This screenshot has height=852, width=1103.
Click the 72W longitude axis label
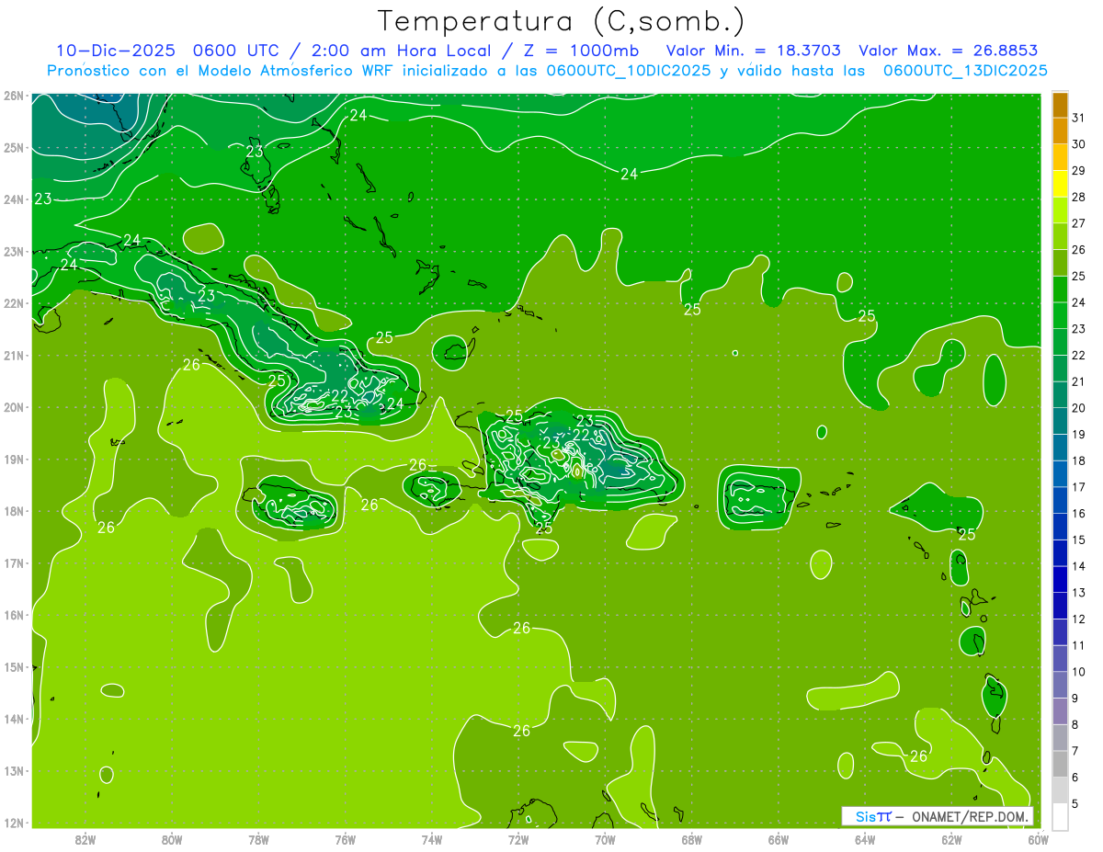pos(518,838)
